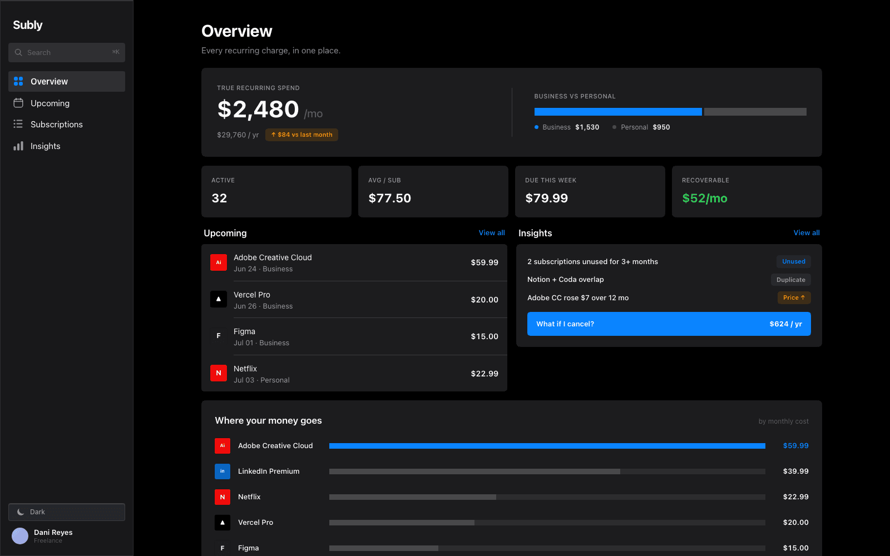Click the Personal gray segment of split bar
890x556 pixels.
[x=755, y=112]
